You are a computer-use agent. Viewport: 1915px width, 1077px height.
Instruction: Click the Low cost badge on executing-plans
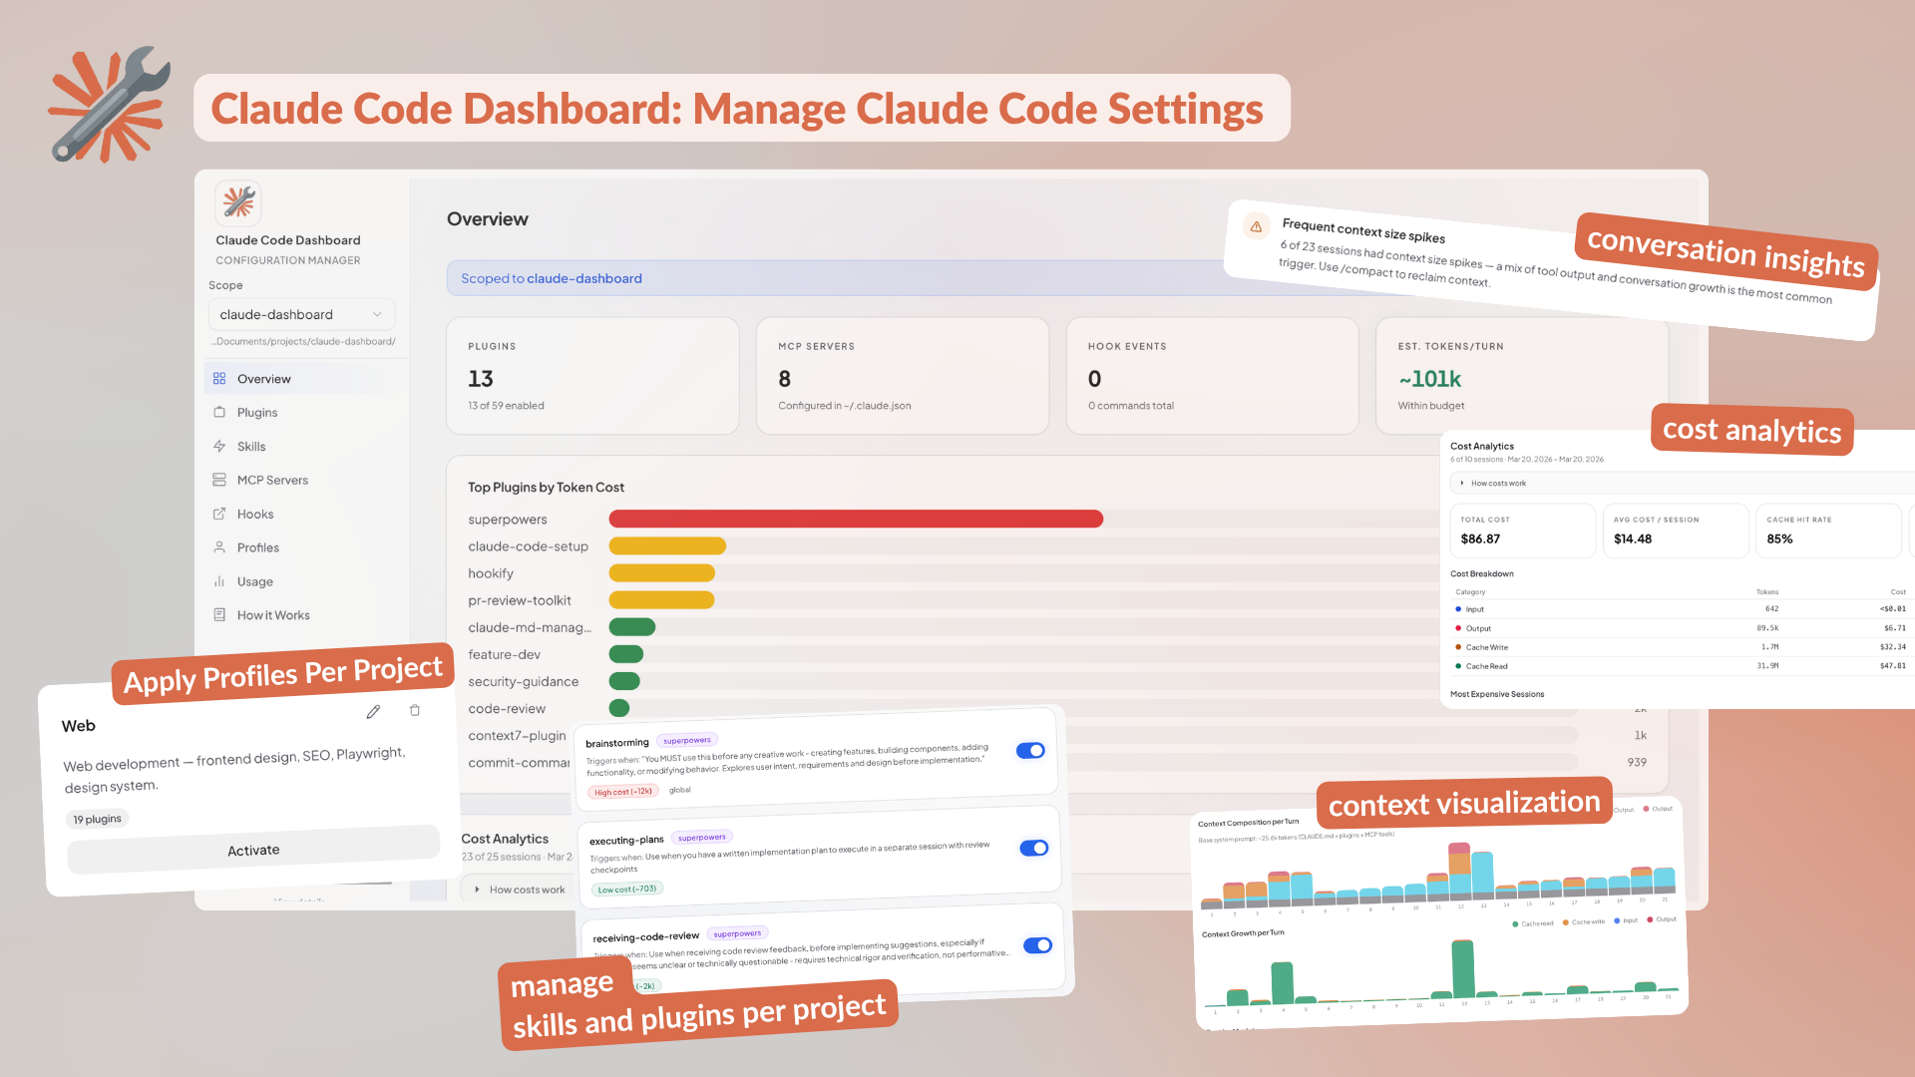coord(627,889)
